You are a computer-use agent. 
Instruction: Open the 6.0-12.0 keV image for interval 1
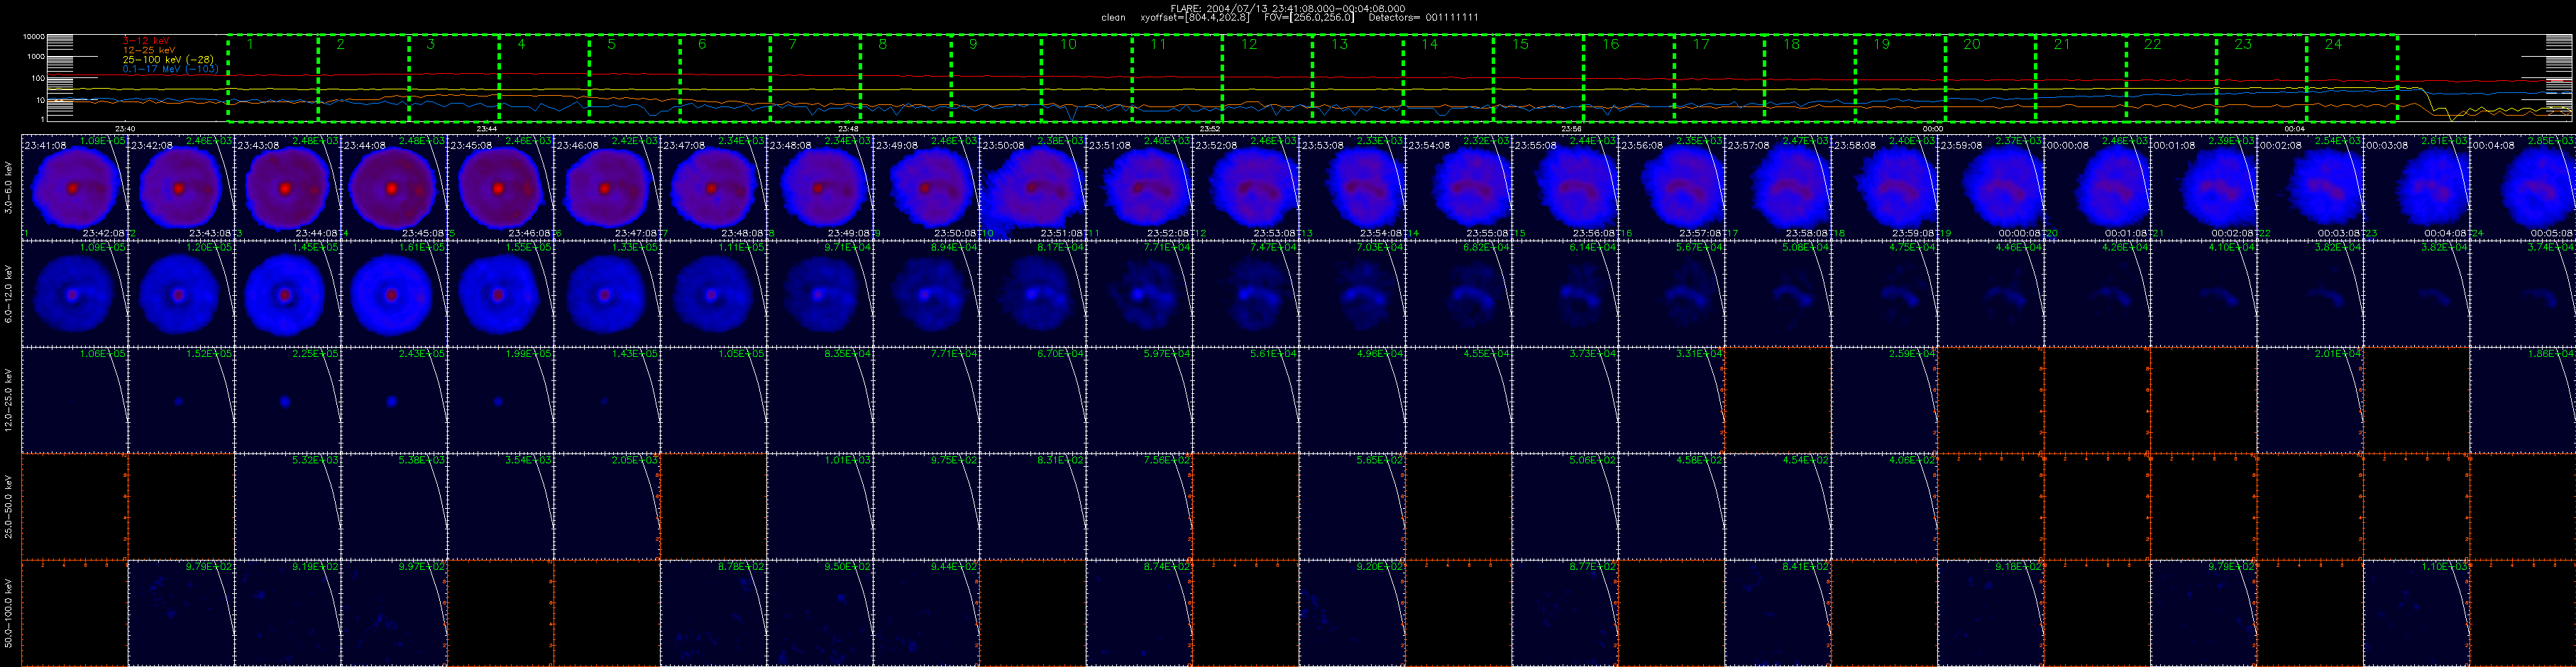[x=75, y=293]
